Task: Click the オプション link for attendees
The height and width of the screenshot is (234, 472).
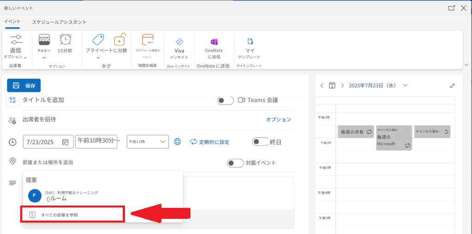Action: [x=278, y=120]
